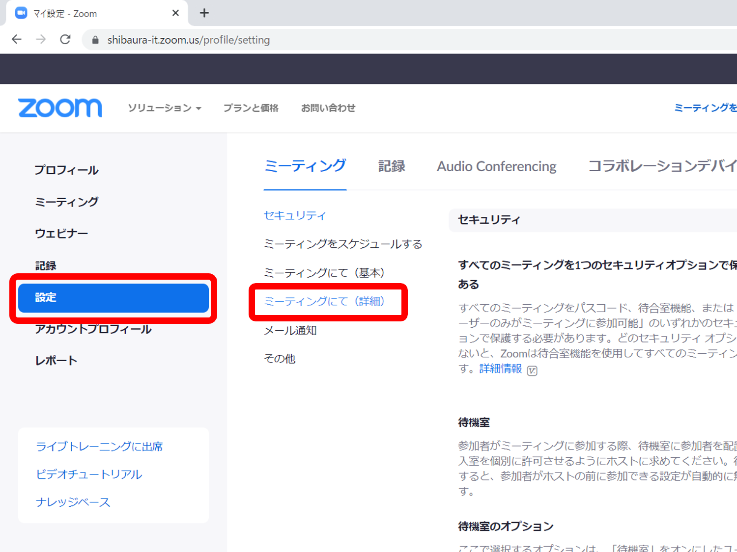
Task: Click the ビデオチュートリアル link
Action: [x=89, y=474]
